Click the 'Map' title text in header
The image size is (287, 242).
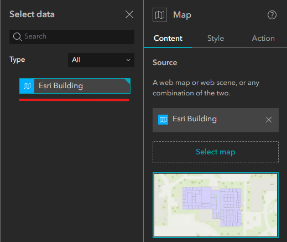tap(182, 15)
